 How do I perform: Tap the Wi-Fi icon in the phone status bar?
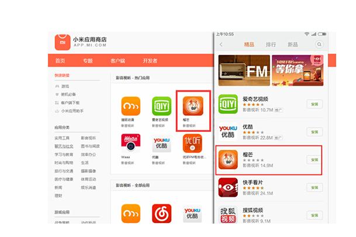pos(307,34)
